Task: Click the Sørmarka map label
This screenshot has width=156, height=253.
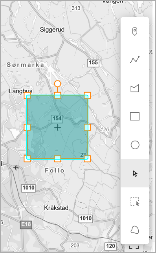Action: (25, 65)
